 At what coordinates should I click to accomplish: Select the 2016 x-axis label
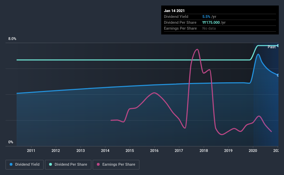tap(154, 151)
